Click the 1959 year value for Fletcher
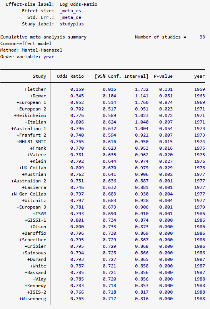Viewport: 210px width, 309px height. pyautogui.click(x=200, y=89)
